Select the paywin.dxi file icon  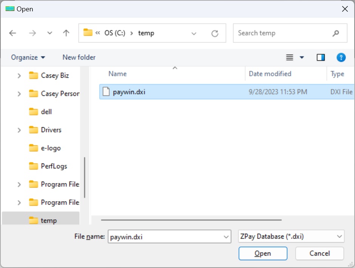tap(106, 91)
